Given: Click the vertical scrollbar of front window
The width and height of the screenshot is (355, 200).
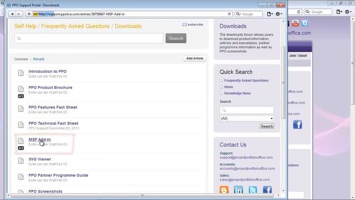Looking at the screenshot, I should 283,82.
